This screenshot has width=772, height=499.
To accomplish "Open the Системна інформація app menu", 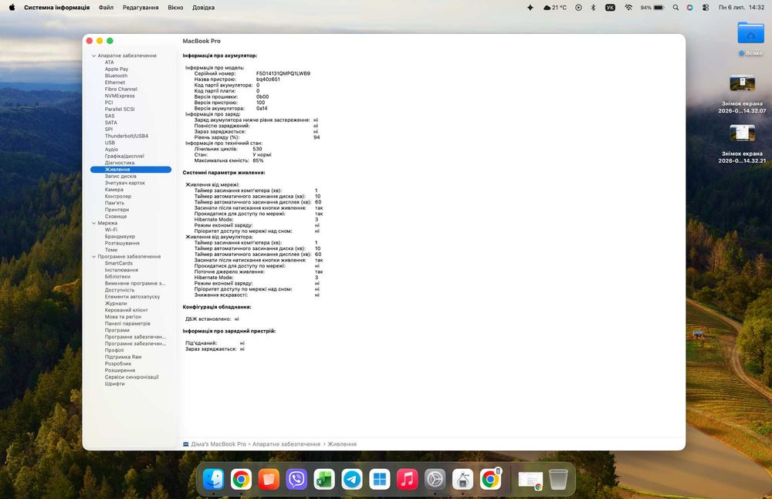I will click(56, 8).
